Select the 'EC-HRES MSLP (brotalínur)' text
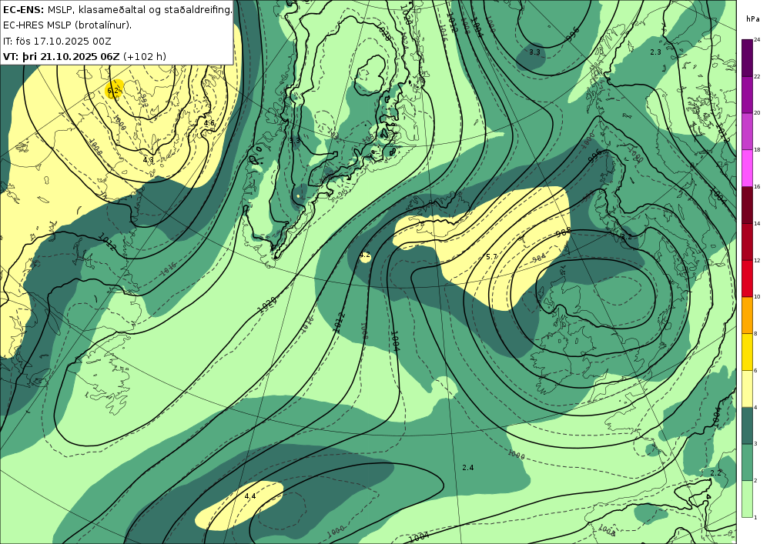Screen dimensions: 770x544 pyautogui.click(x=67, y=25)
